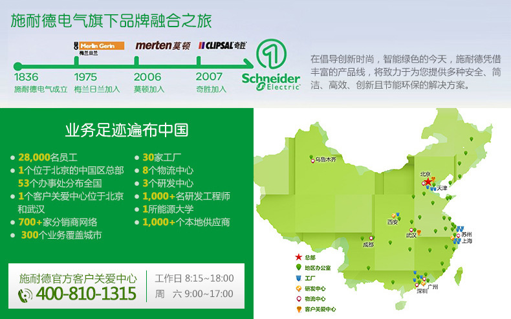Click the 武汉 city label on map
The image size is (511, 319).
point(411,236)
